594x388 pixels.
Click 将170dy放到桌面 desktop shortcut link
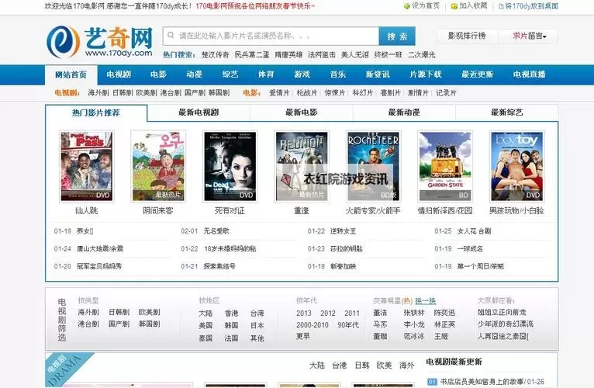(x=528, y=6)
